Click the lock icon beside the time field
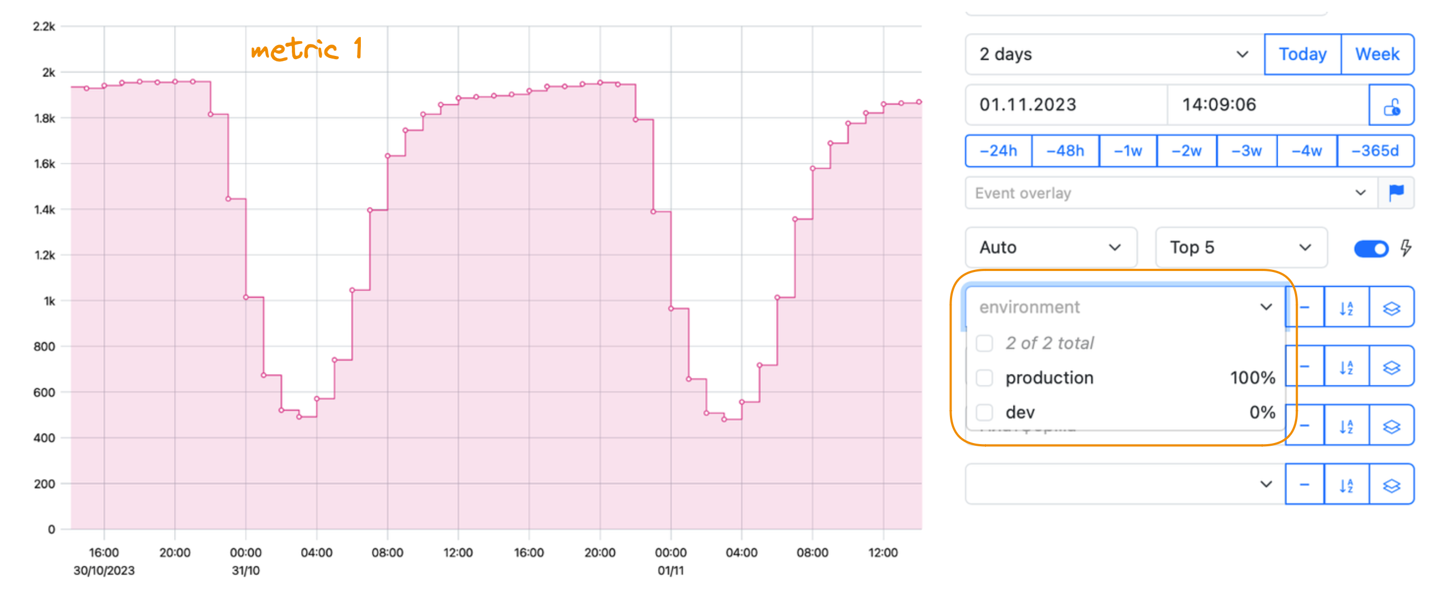This screenshot has height=613, width=1445. [x=1391, y=105]
